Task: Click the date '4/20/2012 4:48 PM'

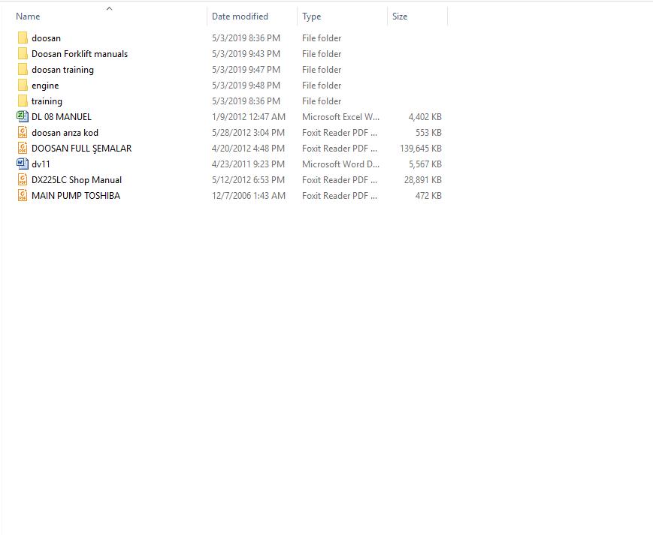Action: coord(248,149)
